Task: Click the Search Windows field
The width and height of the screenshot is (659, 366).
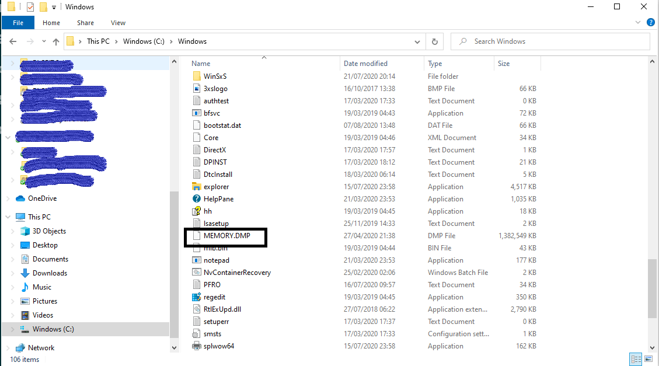Action: 550,41
